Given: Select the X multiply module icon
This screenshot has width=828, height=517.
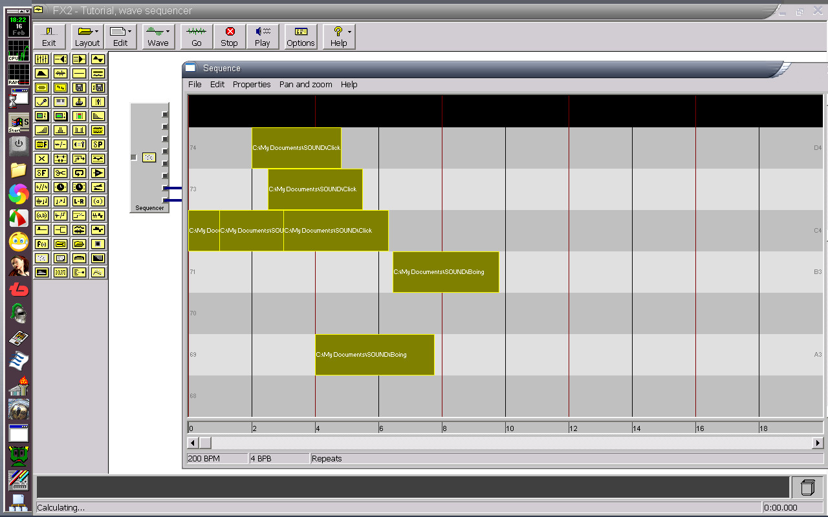Looking at the screenshot, I should tap(42, 158).
